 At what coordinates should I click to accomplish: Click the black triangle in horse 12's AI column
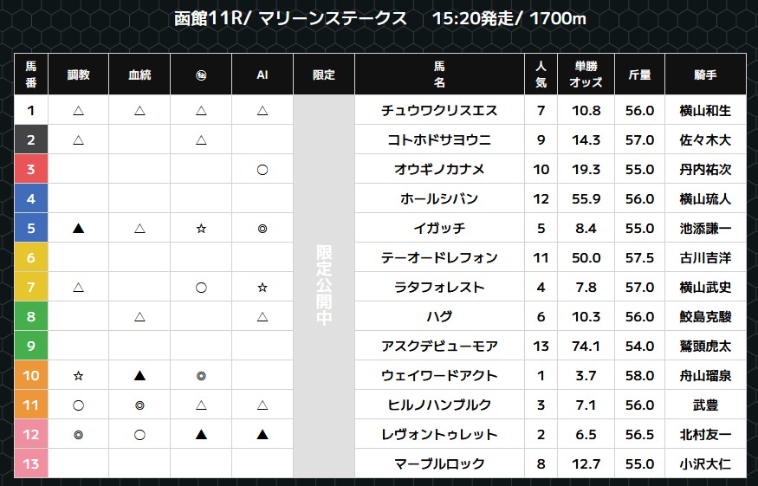262,434
